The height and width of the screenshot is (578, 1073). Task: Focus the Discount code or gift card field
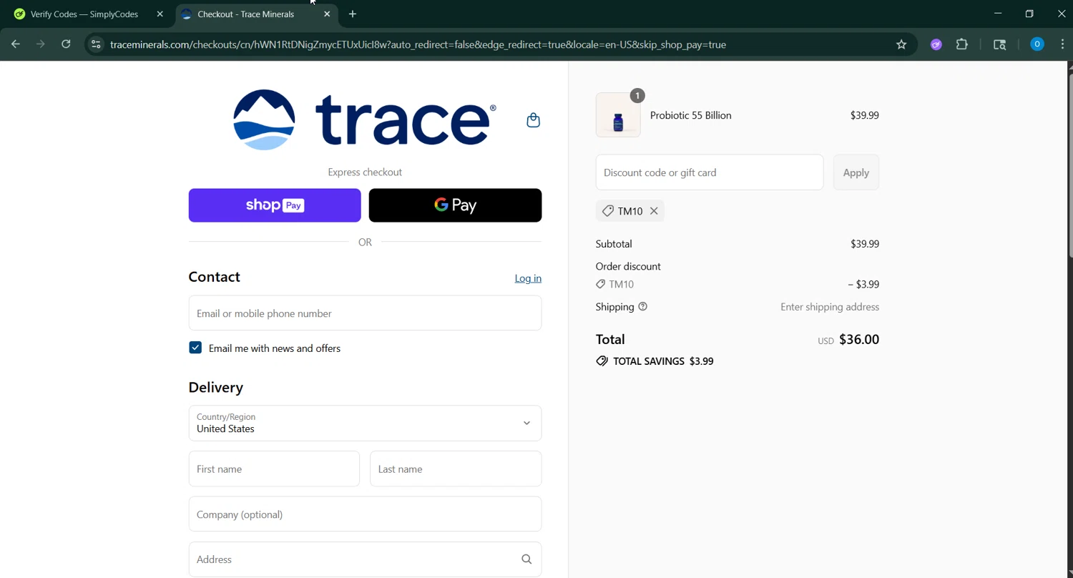710,172
